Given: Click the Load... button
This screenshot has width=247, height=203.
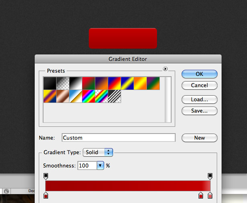Looking at the screenshot, I should tap(200, 99).
